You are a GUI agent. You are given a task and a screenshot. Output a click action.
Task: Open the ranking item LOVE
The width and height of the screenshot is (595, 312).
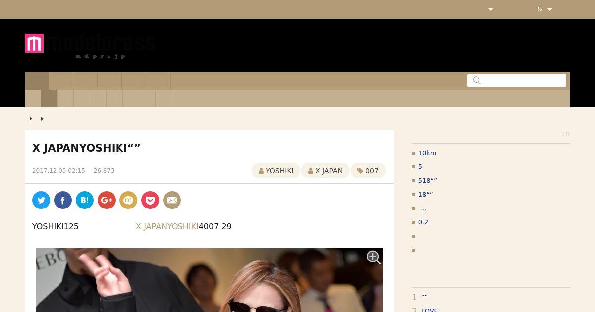(430, 310)
